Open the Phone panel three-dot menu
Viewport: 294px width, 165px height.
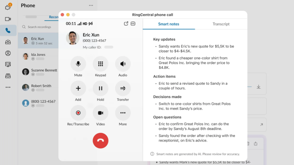tap(91, 5)
